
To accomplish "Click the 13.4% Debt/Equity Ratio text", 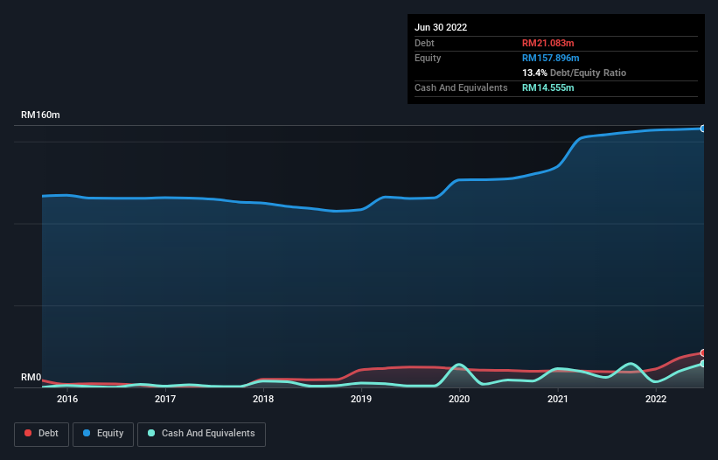I will click(574, 73).
